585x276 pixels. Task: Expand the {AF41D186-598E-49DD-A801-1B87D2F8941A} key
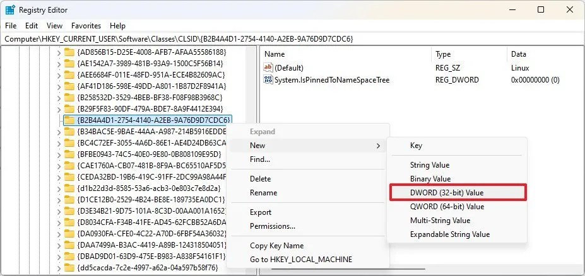pyautogui.click(x=59, y=86)
